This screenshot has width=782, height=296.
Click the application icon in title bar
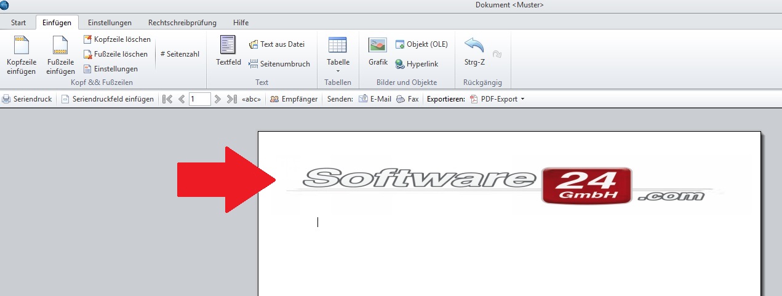[x=5, y=5]
